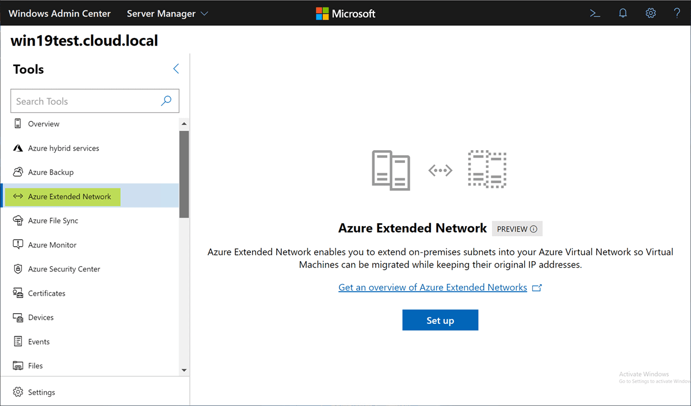Image resolution: width=691 pixels, height=406 pixels.
Task: Open Azure Security Center tool
Action: pos(64,269)
